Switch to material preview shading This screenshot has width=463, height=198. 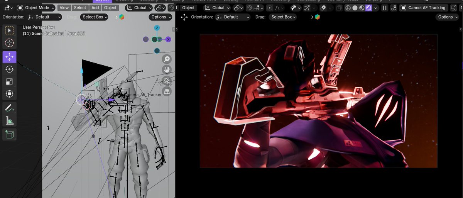click(x=362, y=8)
